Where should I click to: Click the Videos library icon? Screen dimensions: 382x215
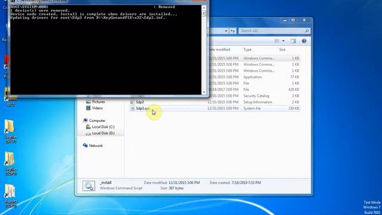point(88,108)
